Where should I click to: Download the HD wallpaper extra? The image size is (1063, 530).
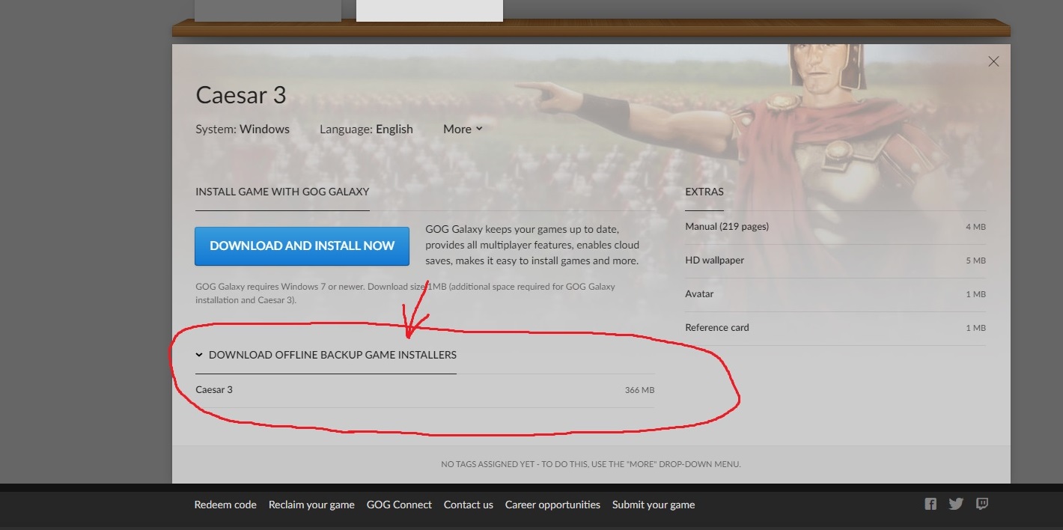[x=835, y=261]
